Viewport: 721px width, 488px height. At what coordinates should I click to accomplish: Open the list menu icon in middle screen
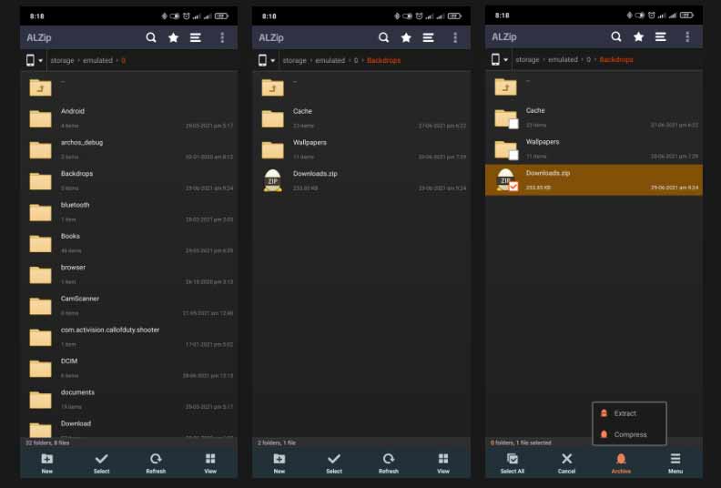428,37
